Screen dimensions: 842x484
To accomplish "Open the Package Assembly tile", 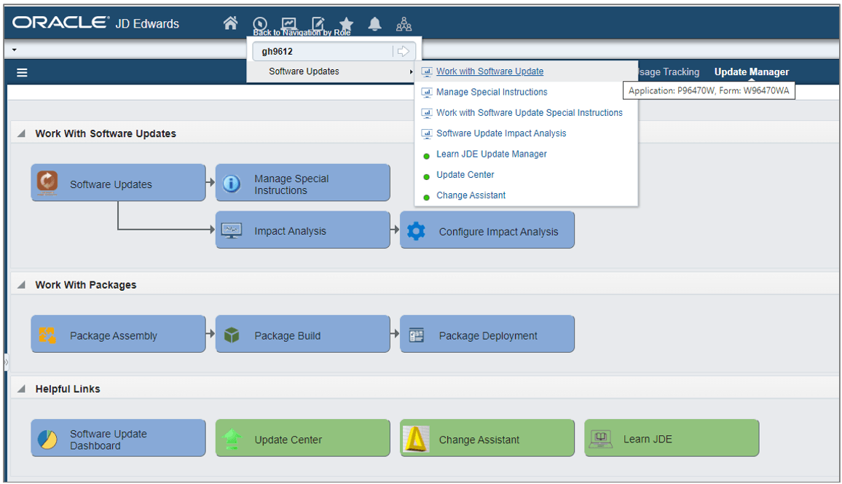I will pos(118,334).
